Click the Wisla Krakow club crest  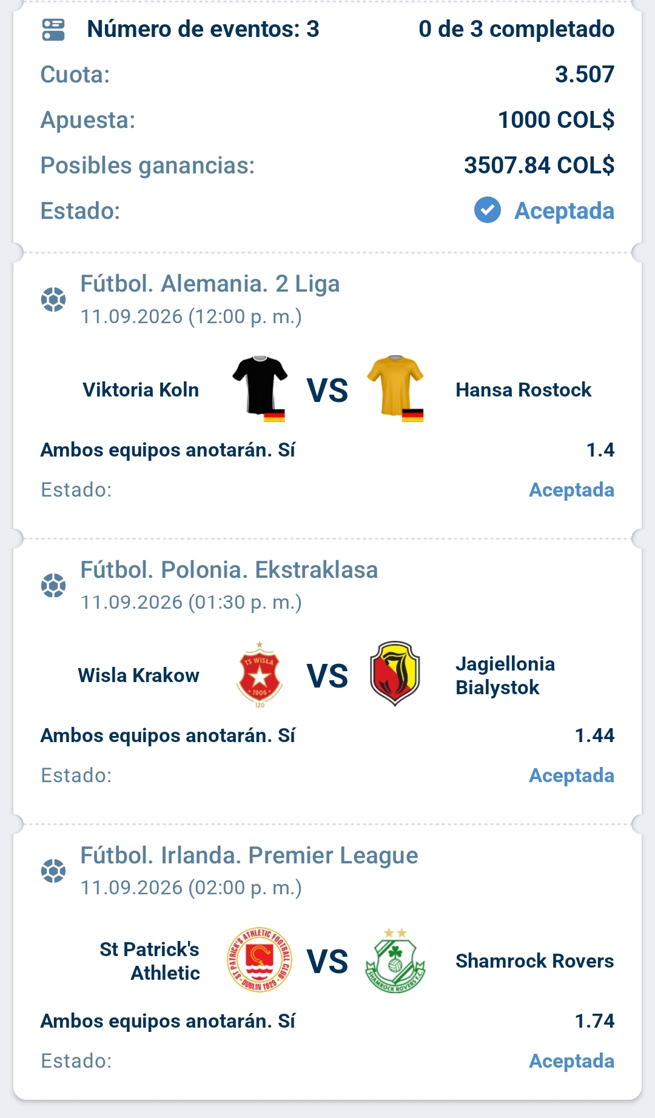(x=260, y=675)
